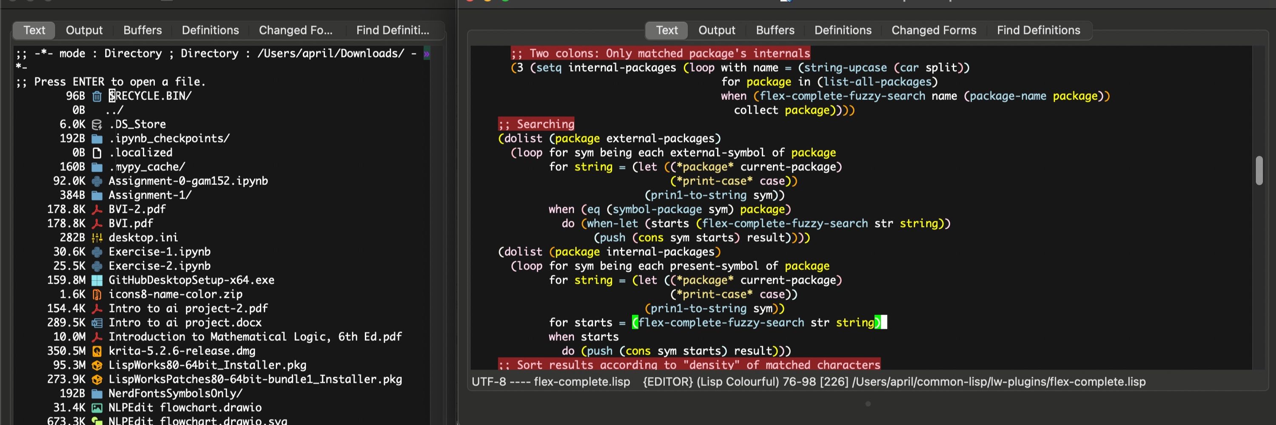Click the package icon beside LispWorksPatches80-64bit-bundle1_Installer.pkg
The width and height of the screenshot is (1276, 425).
[x=97, y=380]
